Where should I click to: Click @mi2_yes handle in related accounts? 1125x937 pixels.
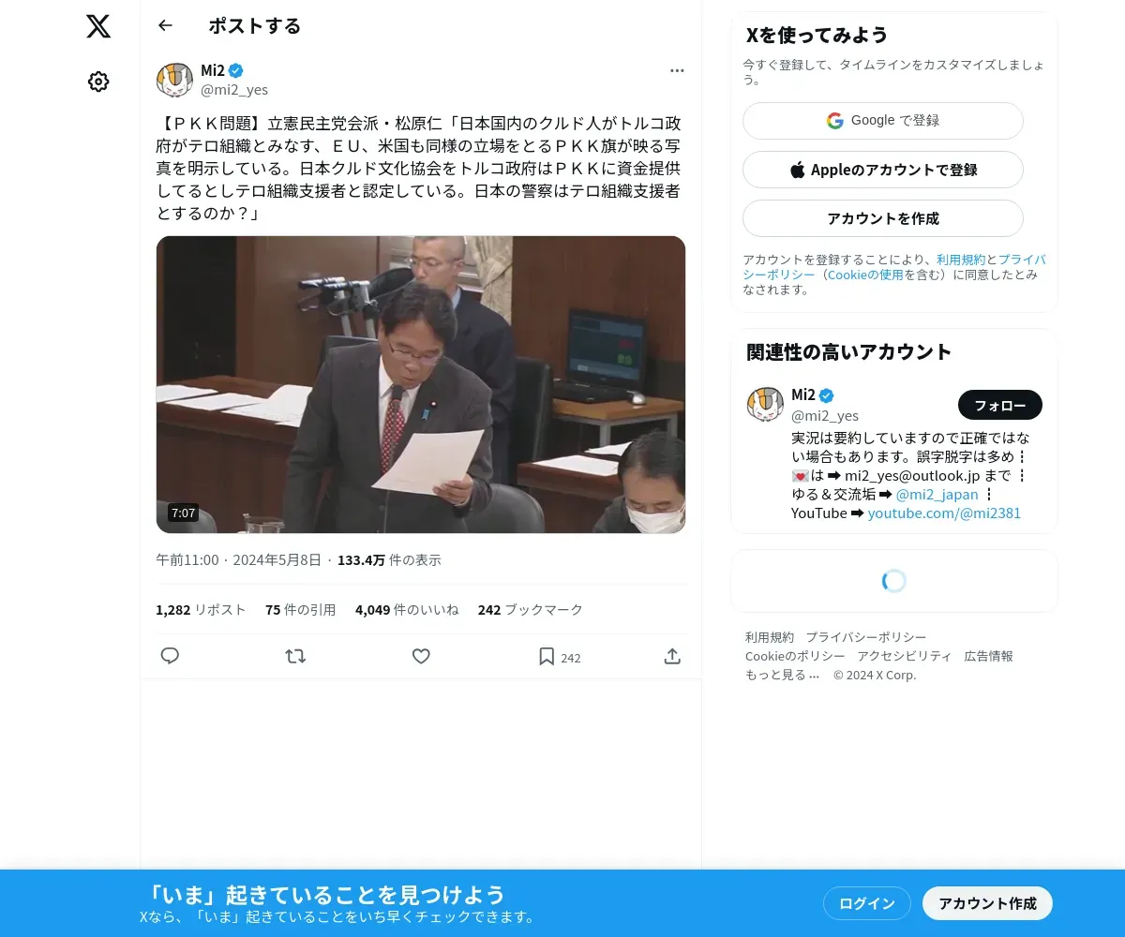point(825,415)
